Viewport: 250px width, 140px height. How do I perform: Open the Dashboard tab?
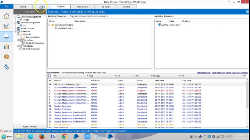(82, 7)
